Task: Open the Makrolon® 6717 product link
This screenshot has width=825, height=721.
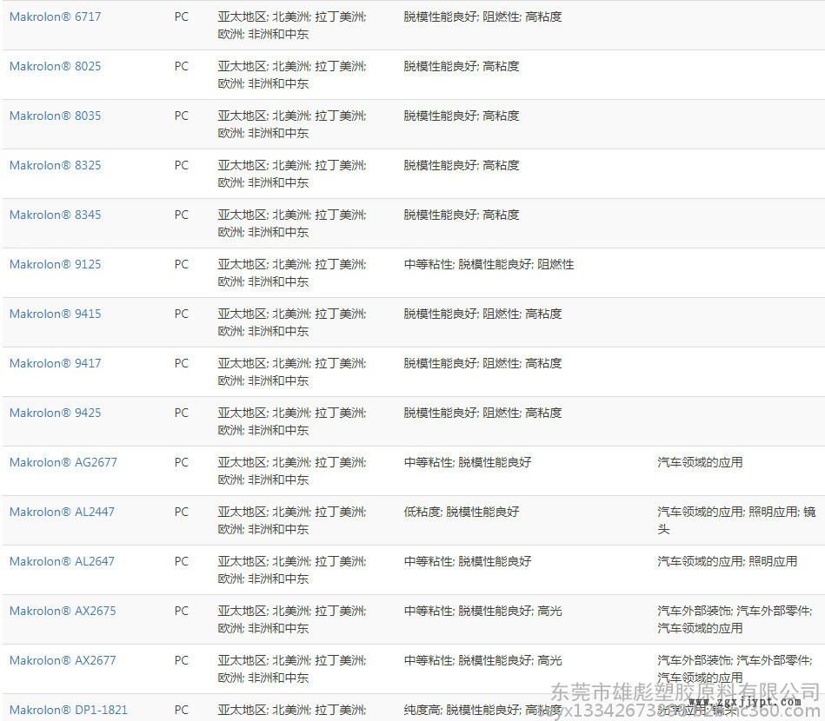Action: 55,17
